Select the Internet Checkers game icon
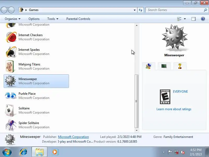Screen dimensions: 209x157 pyautogui.click(x=11, y=37)
